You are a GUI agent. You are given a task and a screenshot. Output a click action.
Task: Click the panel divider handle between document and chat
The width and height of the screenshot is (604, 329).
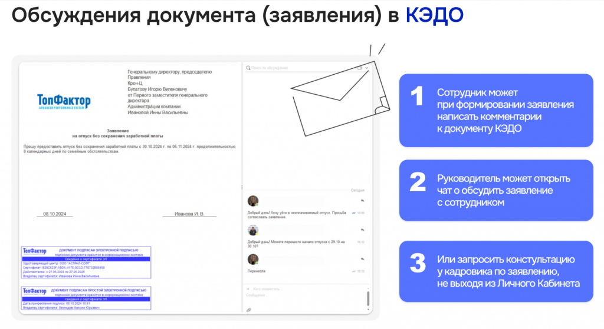(242, 188)
